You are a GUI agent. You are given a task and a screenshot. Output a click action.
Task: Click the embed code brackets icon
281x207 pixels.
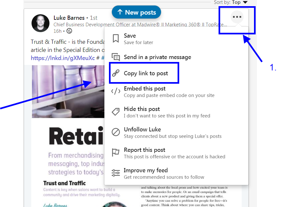pos(115,91)
